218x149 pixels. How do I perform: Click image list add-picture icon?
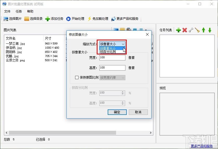pos(116,29)
